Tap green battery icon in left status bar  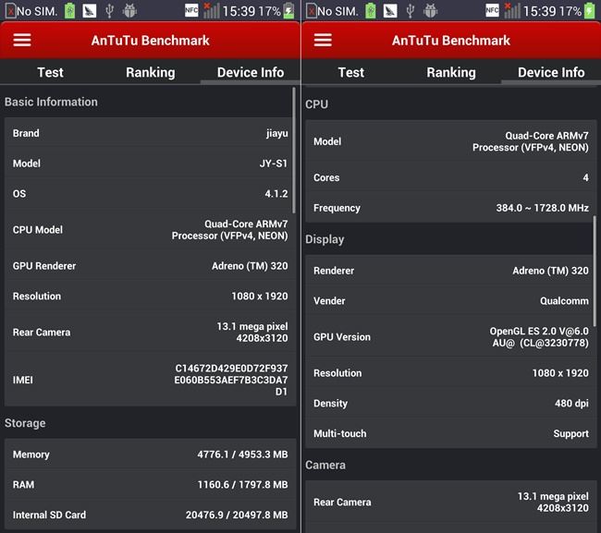pyautogui.click(x=69, y=11)
